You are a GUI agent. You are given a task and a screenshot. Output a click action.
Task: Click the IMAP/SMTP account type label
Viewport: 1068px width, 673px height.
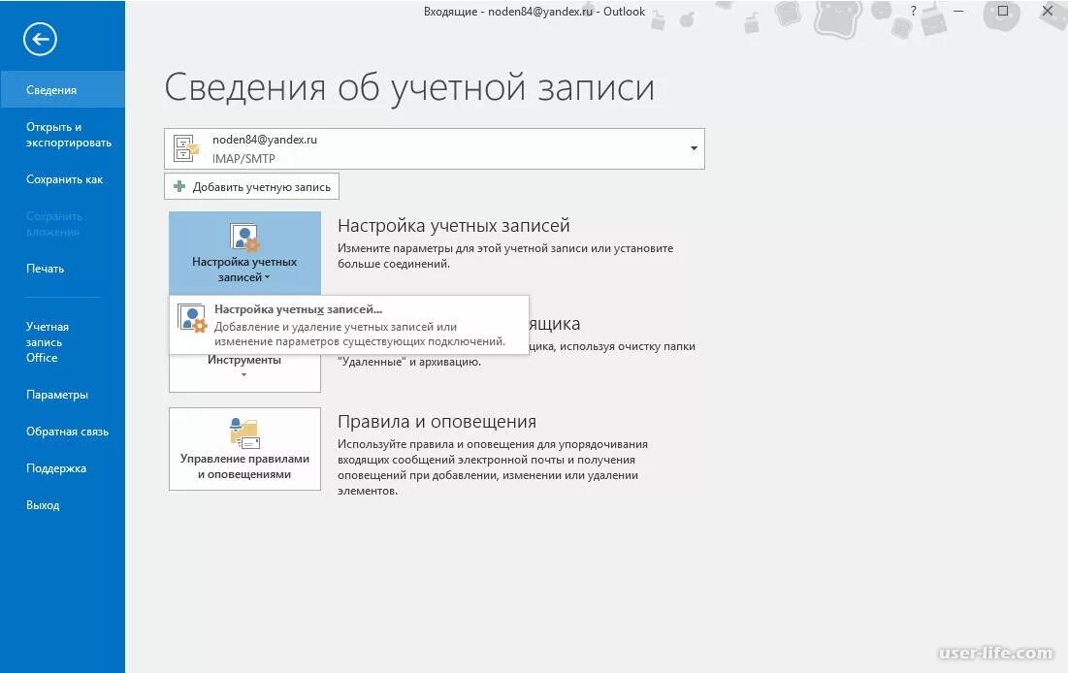[243, 159]
